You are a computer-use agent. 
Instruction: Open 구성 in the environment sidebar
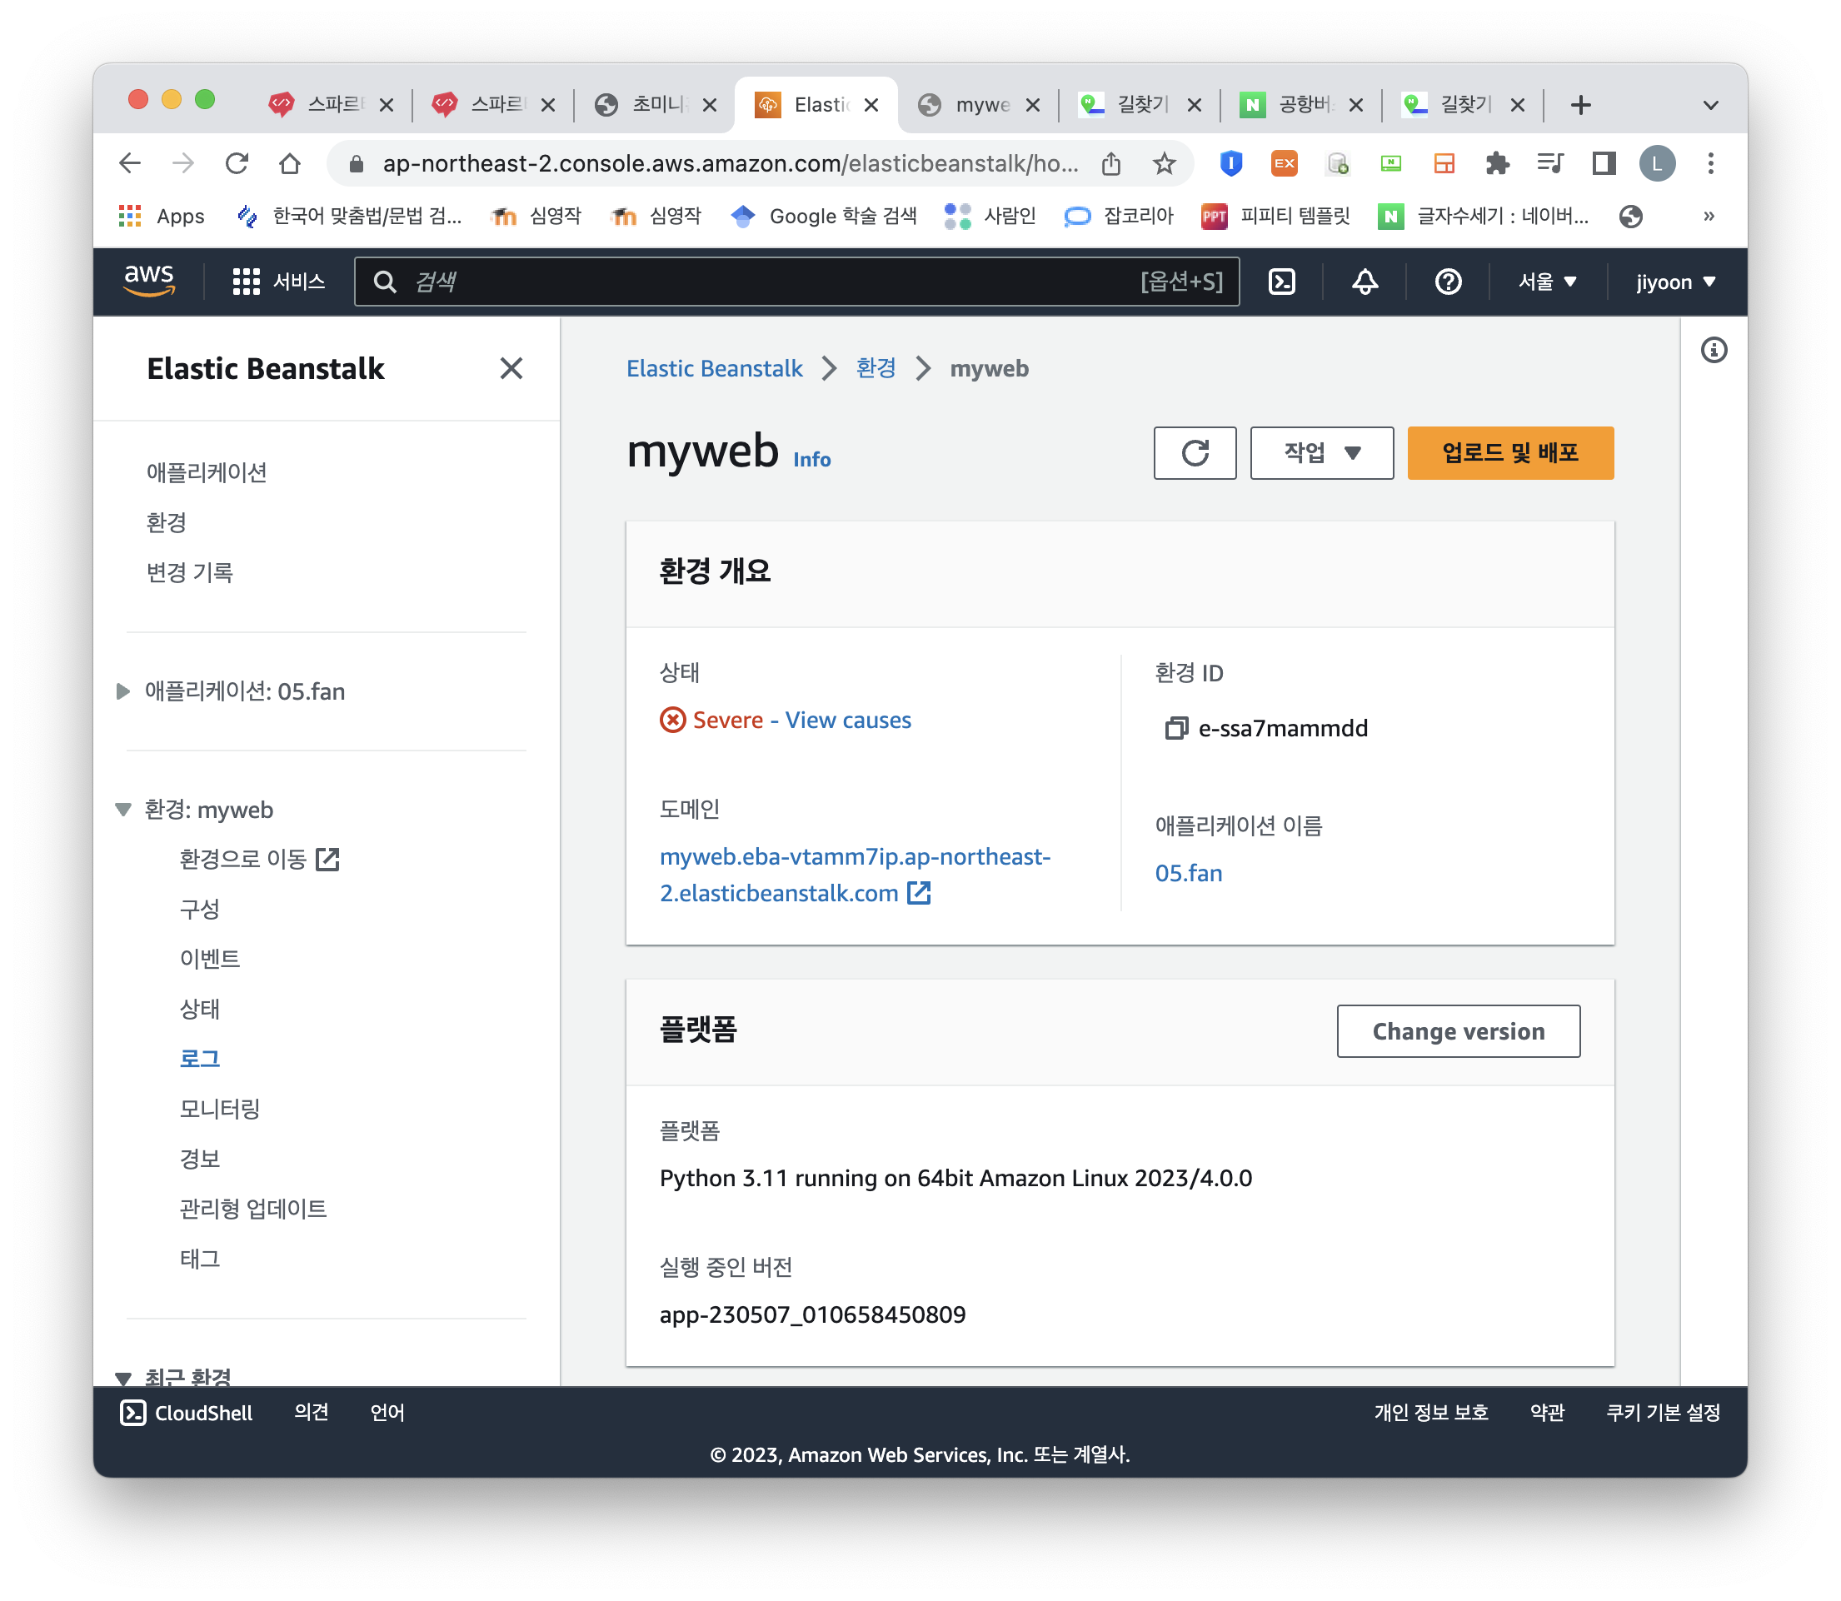(199, 910)
